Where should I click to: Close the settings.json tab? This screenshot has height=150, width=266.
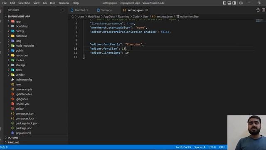pyautogui.click(x=147, y=10)
